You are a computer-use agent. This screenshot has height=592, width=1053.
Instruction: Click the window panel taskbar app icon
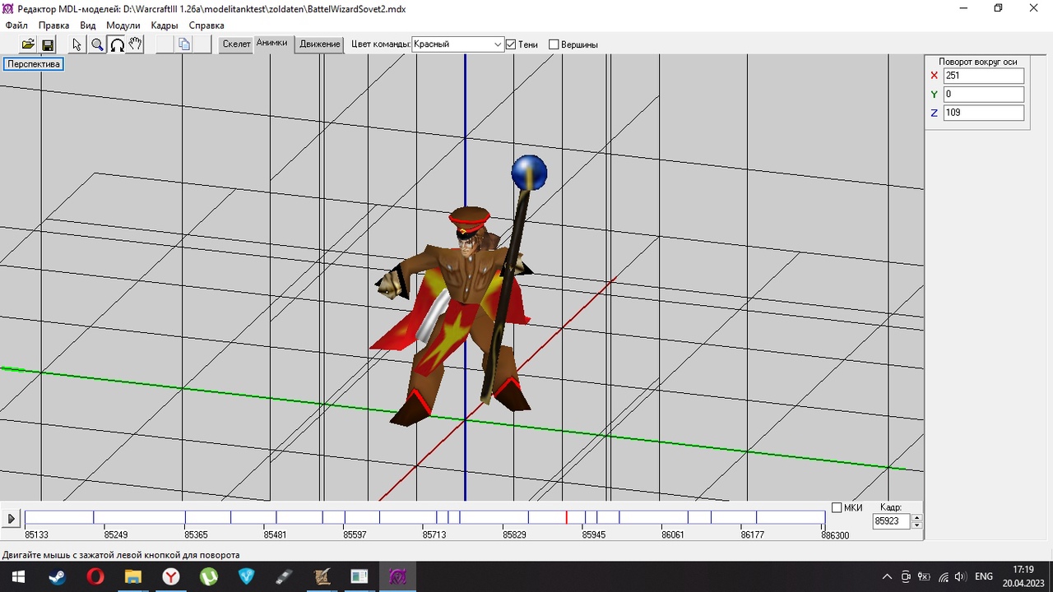[x=360, y=576]
